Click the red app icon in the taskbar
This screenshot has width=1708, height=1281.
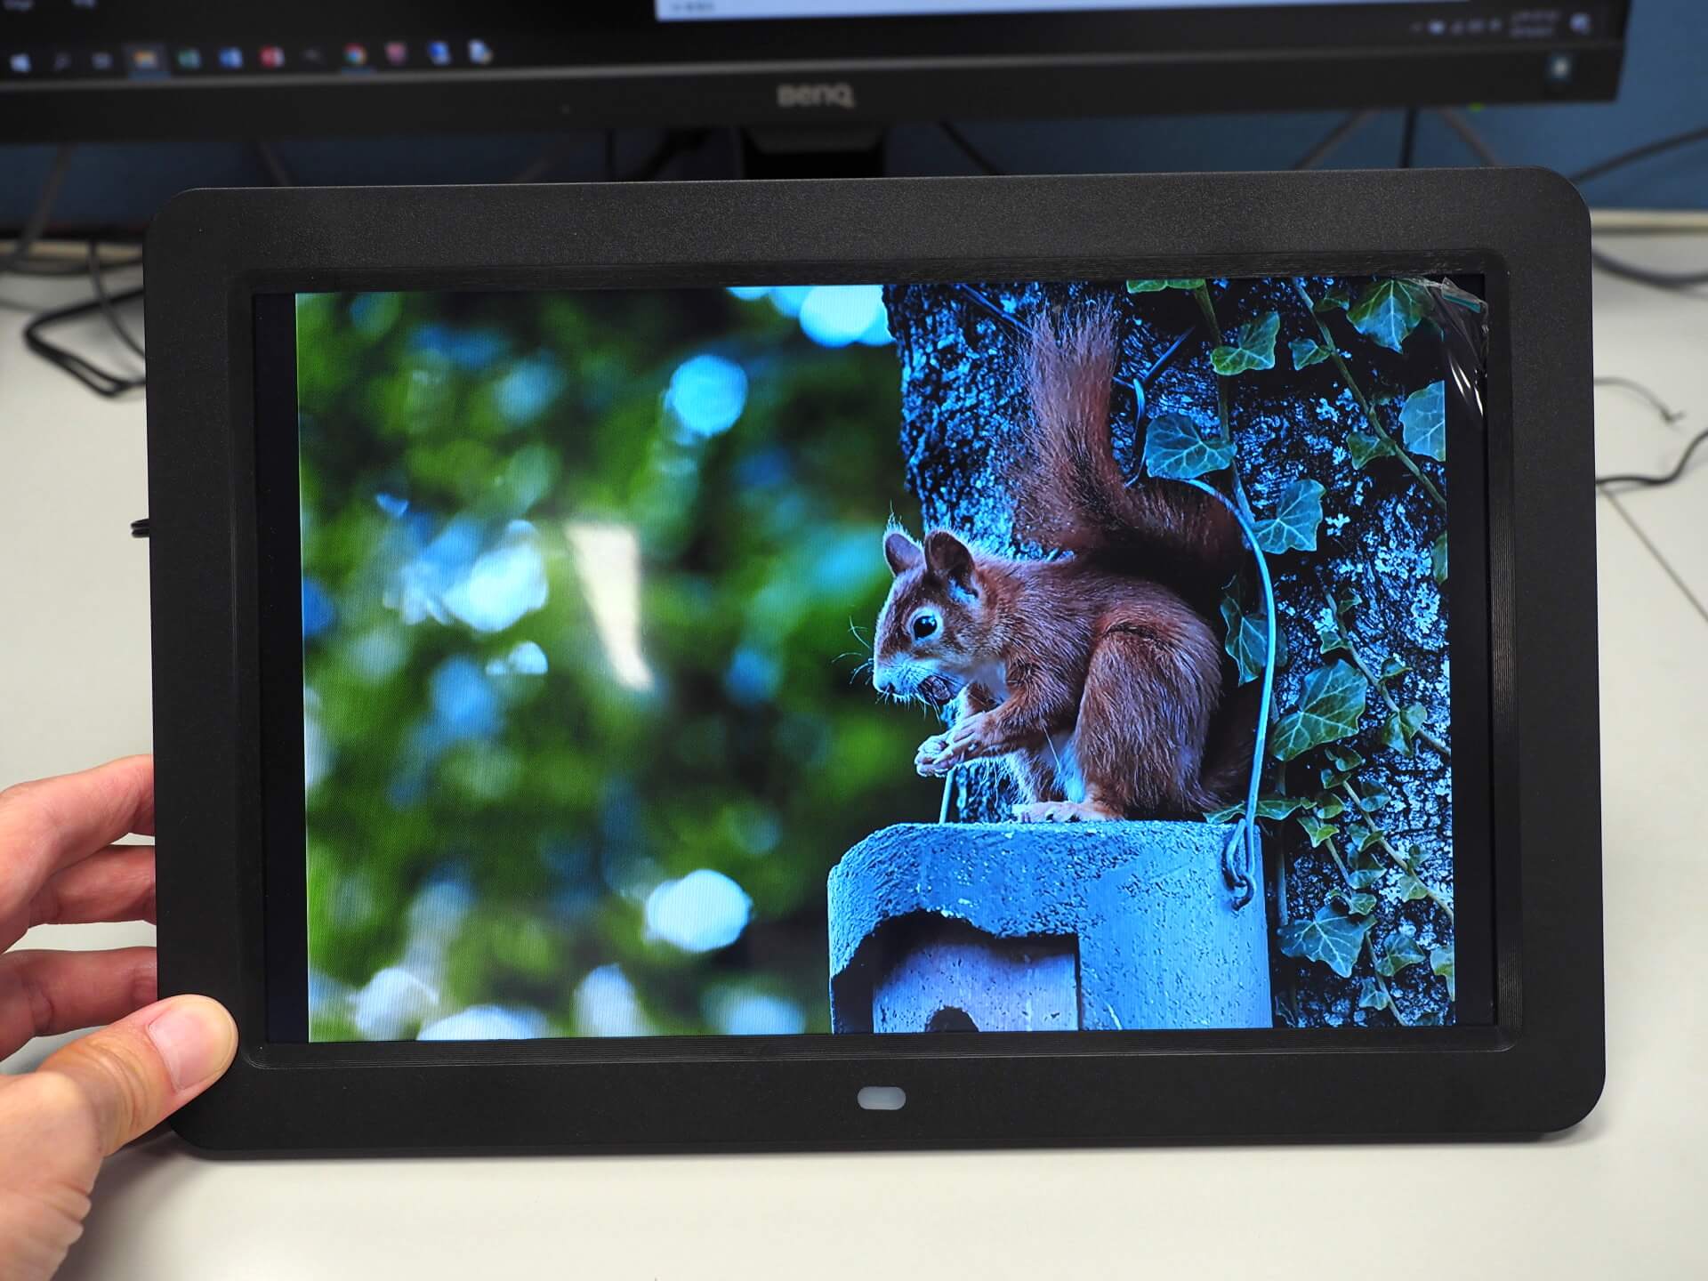271,58
